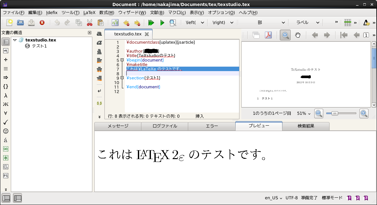Click the bold text format icon
Image resolution: width=377 pixels, height=205 pixels.
click(x=99, y=34)
